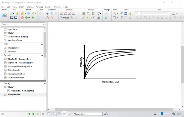Toggle navigator panel icon at bottom-left
Image resolution: width=184 pixels, height=117 pixels.
(3, 114)
